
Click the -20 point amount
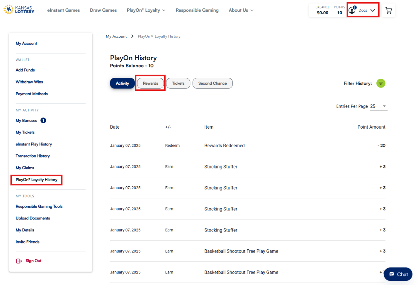[381, 146]
